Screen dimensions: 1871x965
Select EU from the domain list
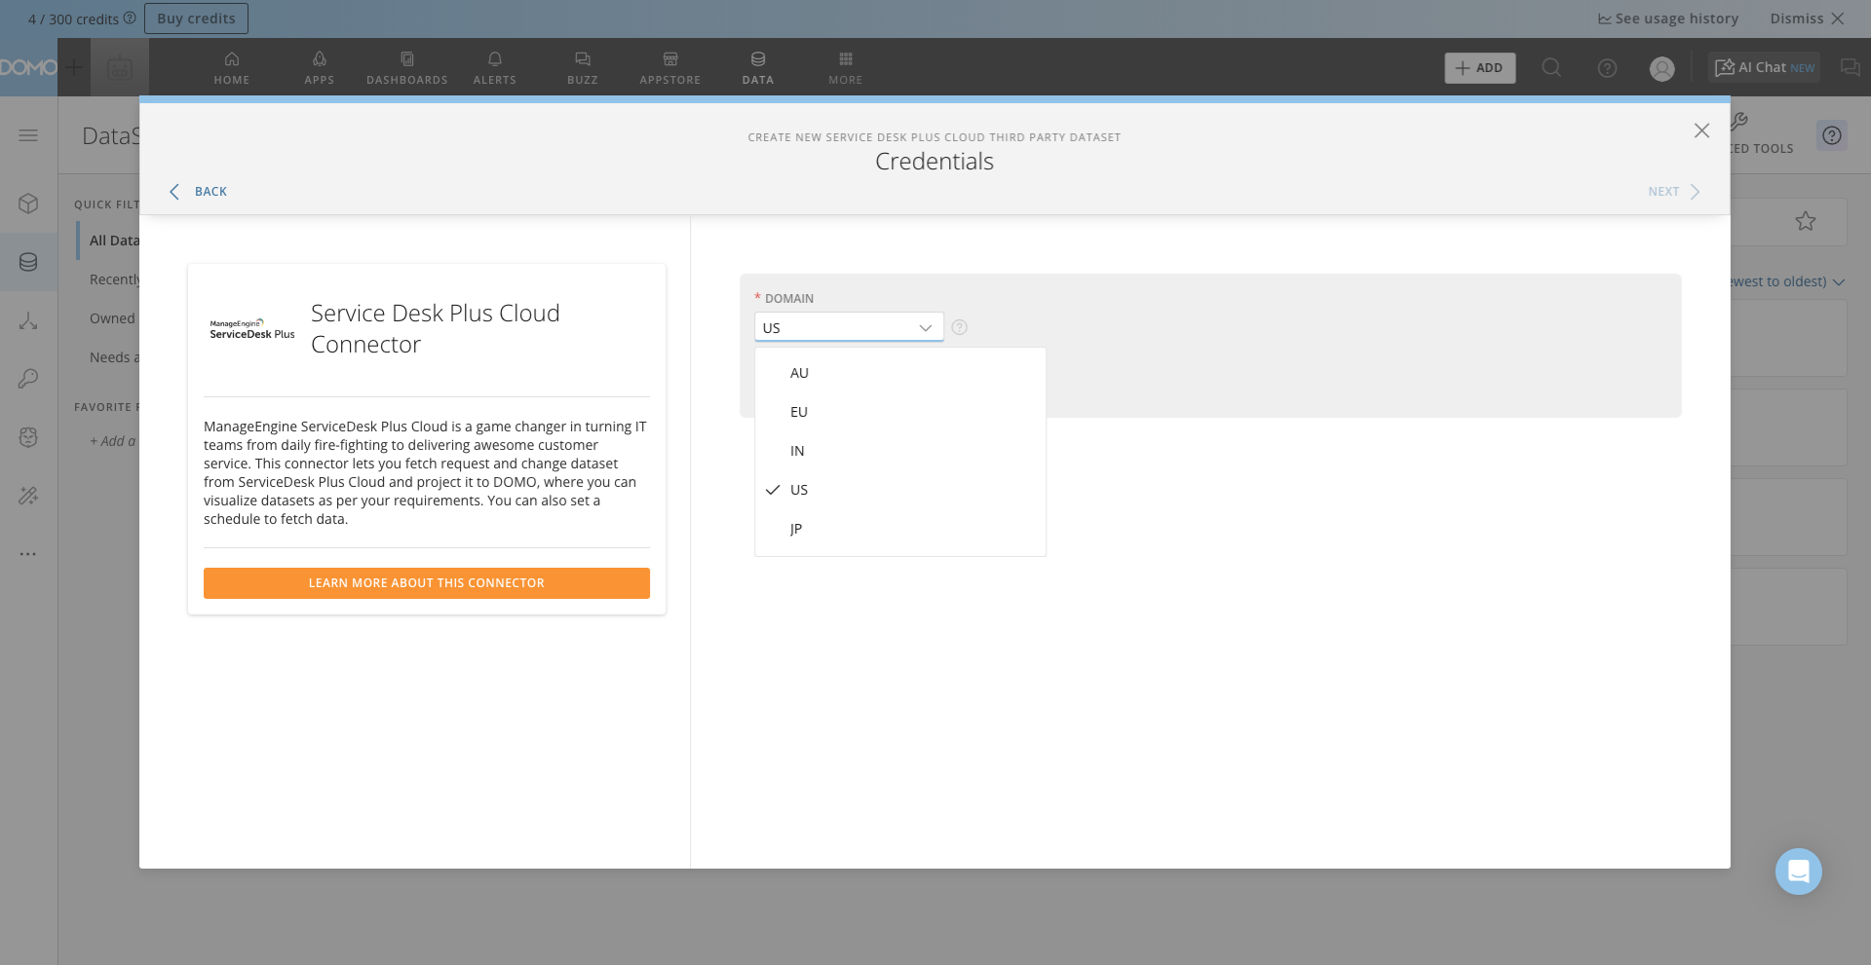click(x=900, y=412)
